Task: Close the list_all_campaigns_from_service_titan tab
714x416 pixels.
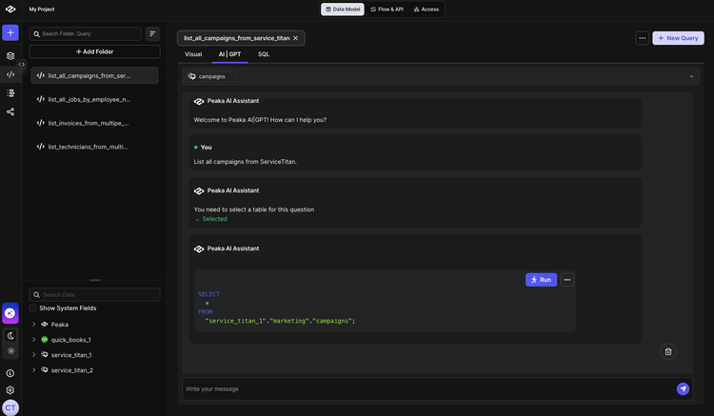Action: click(295, 38)
